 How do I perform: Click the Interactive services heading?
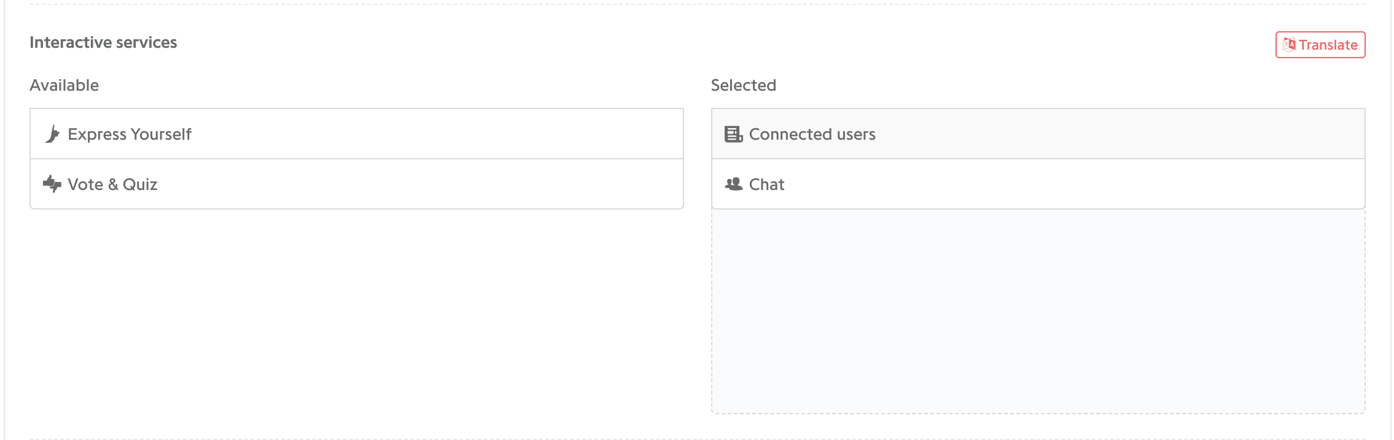[103, 42]
